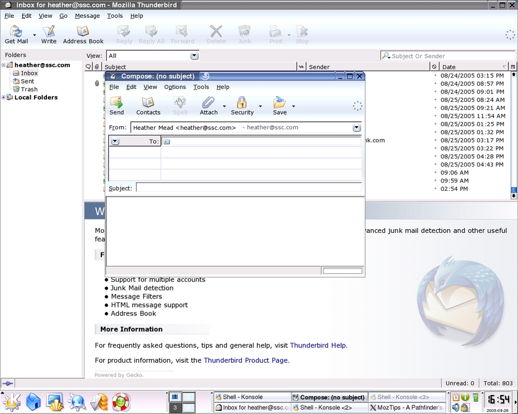Open the Thunderbird Product Page link

click(x=246, y=361)
